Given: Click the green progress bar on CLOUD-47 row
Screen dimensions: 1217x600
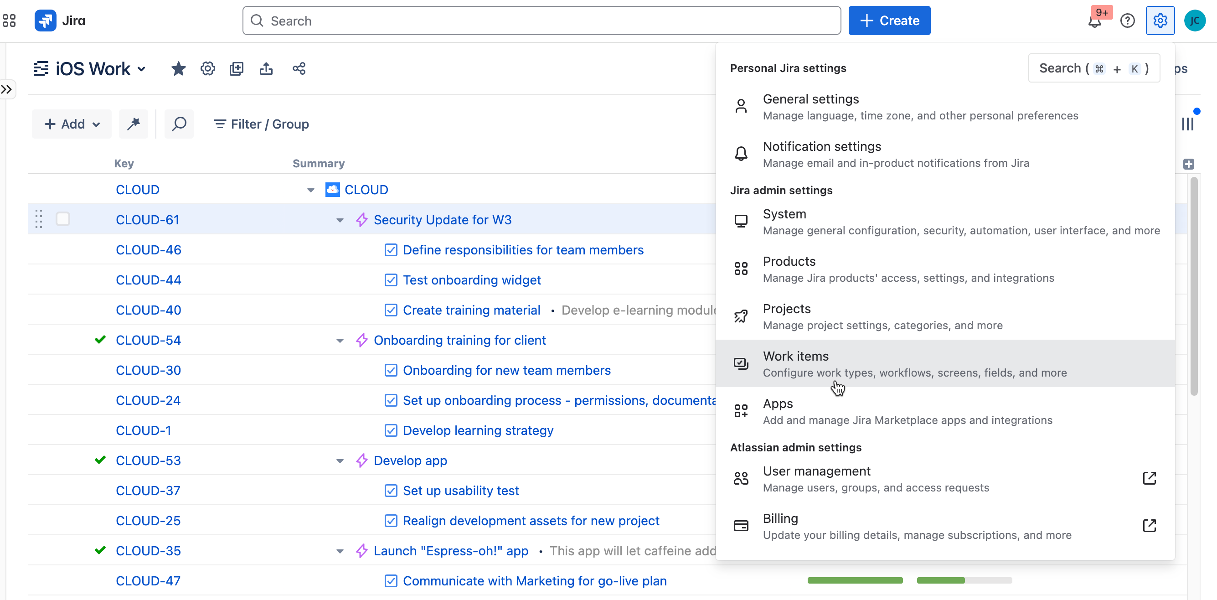Looking at the screenshot, I should [x=855, y=581].
